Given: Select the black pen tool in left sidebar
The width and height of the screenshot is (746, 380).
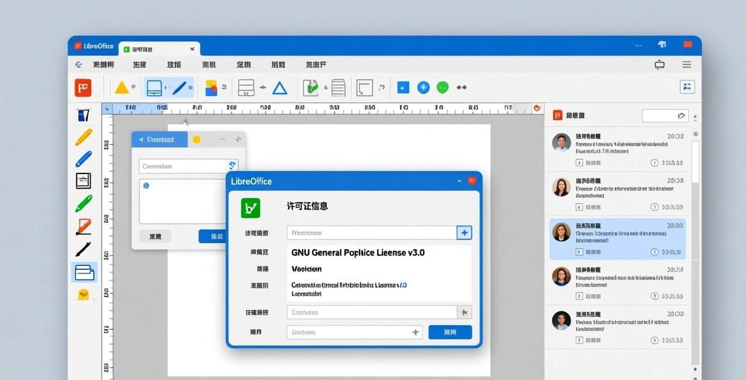Looking at the screenshot, I should point(84,249).
